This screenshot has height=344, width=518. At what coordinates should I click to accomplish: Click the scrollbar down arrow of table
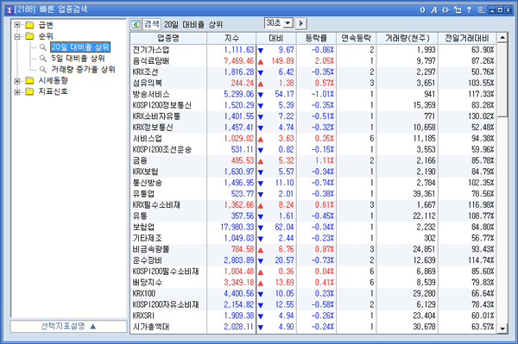(502, 328)
